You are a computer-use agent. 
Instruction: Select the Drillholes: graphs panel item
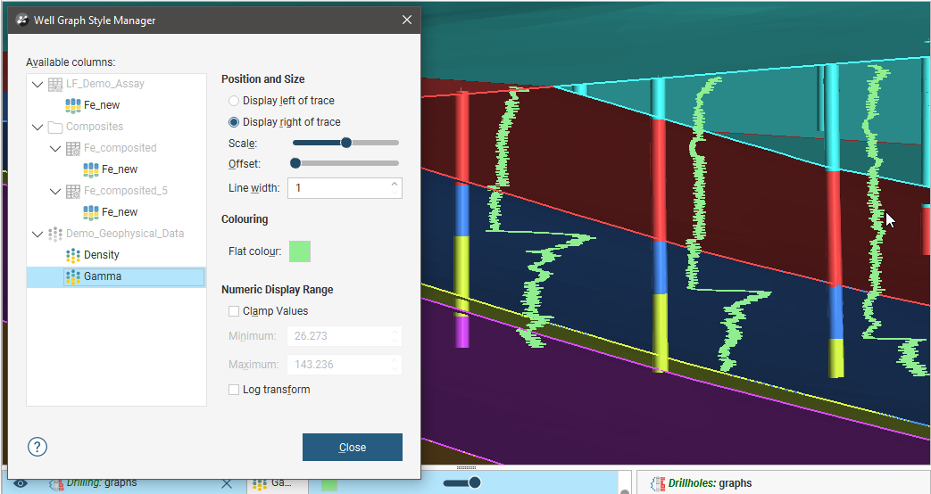pyautogui.click(x=710, y=483)
